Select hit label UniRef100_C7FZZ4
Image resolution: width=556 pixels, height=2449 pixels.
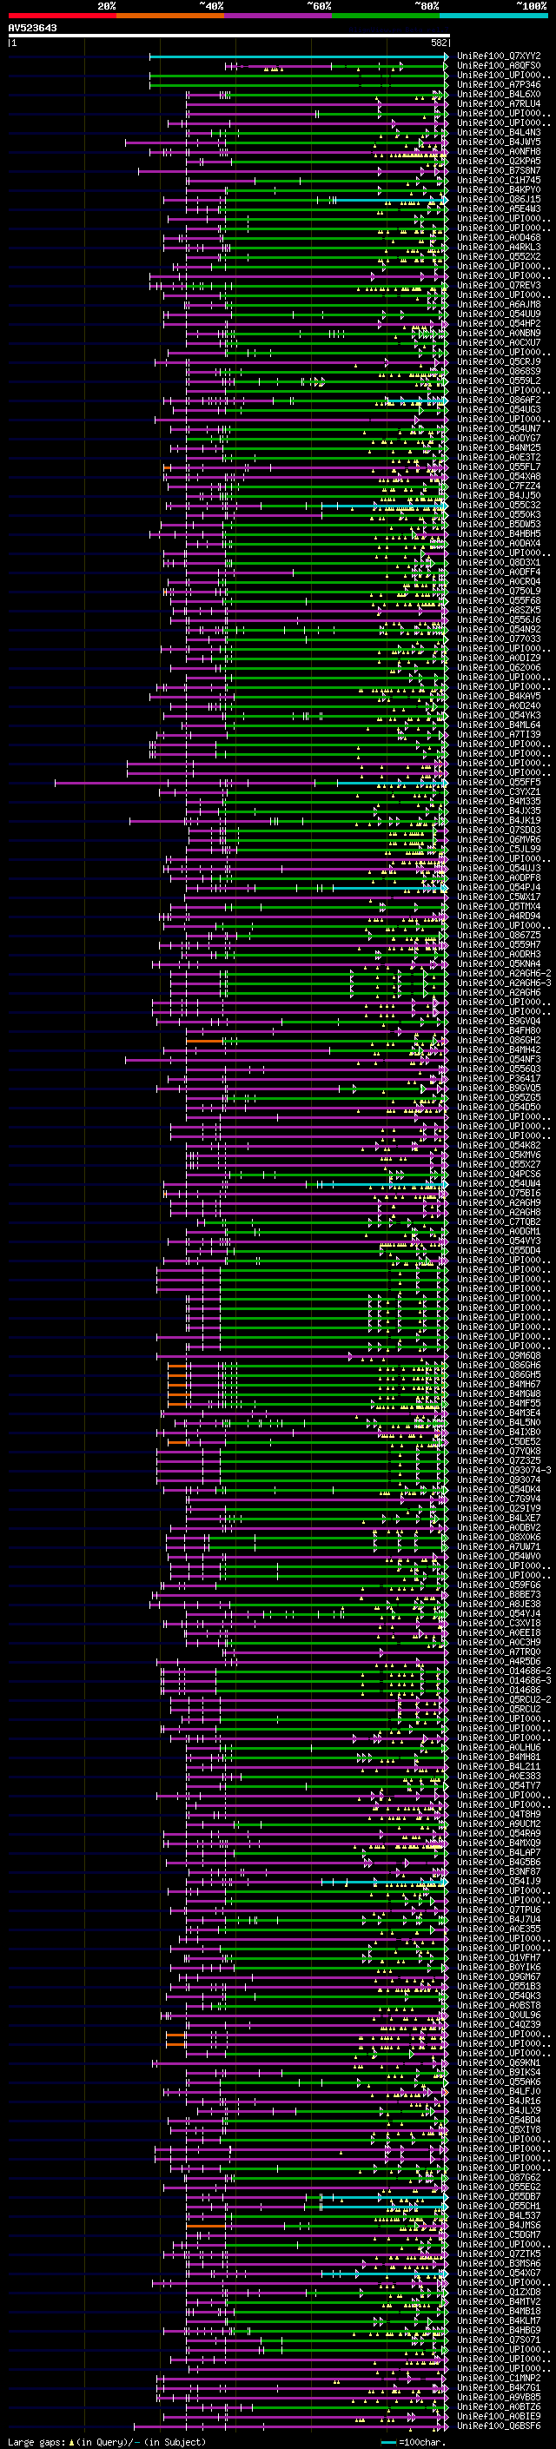coord(499,486)
